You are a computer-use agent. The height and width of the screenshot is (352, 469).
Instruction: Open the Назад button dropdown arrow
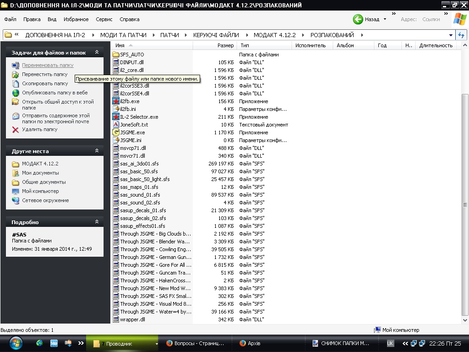[385, 19]
